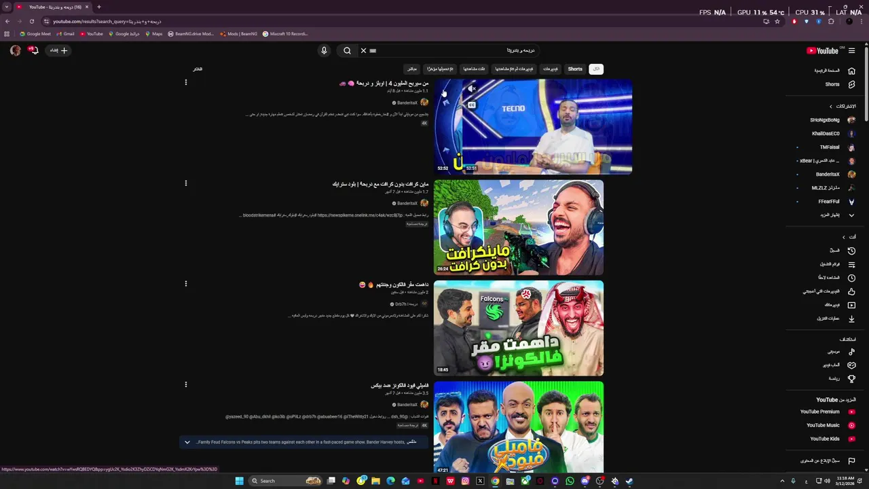Unmute the previewing first video
The height and width of the screenshot is (489, 869).
pyautogui.click(x=472, y=88)
